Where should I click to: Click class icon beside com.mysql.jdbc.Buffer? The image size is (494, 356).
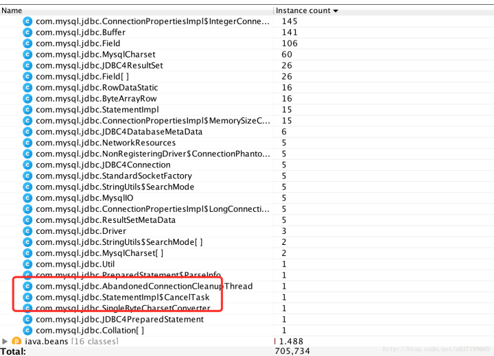[x=27, y=32]
